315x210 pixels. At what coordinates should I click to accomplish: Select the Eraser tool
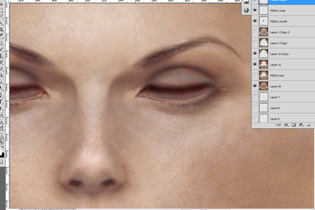pos(1,69)
